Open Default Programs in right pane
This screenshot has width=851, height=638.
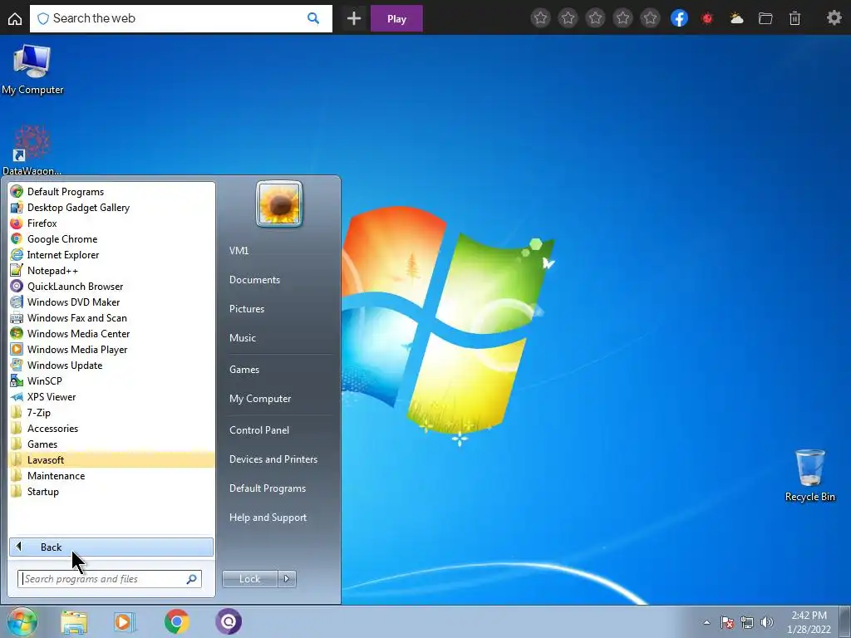[267, 488]
